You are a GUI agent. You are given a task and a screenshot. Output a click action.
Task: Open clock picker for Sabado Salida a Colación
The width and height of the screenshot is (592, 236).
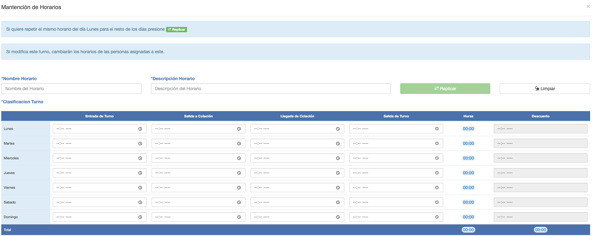239,202
